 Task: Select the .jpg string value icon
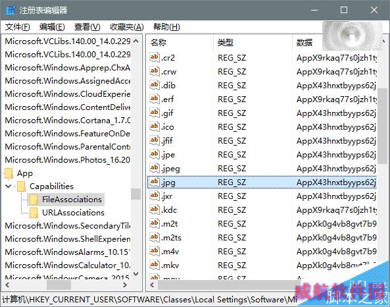coord(154,182)
